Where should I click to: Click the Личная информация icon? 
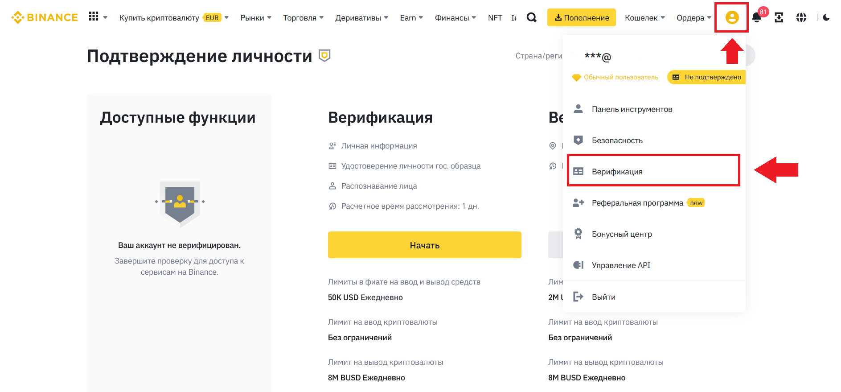(x=332, y=146)
